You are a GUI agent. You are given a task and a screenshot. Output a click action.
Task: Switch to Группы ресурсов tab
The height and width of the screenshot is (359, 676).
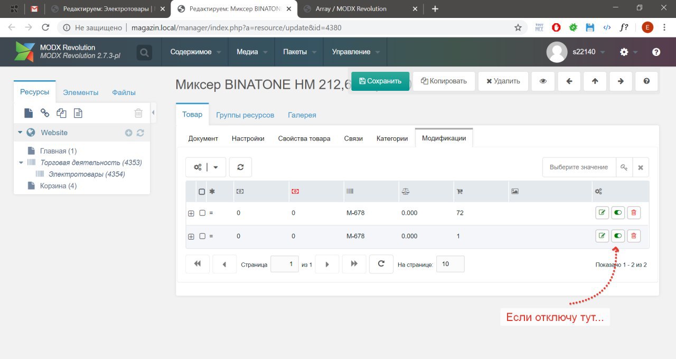pyautogui.click(x=245, y=115)
